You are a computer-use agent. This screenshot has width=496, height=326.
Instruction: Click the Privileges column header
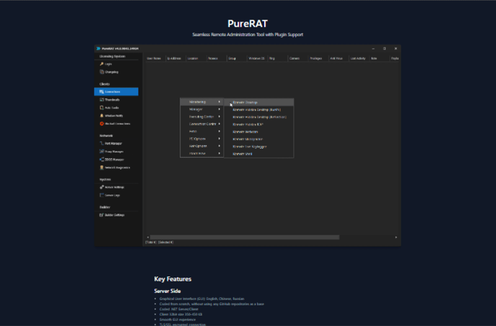[x=319, y=58]
